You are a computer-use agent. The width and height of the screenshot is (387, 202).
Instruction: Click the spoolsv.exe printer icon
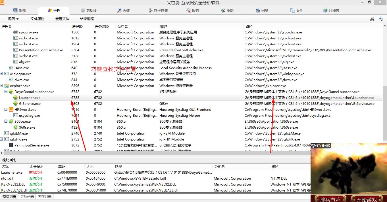pos(16,32)
